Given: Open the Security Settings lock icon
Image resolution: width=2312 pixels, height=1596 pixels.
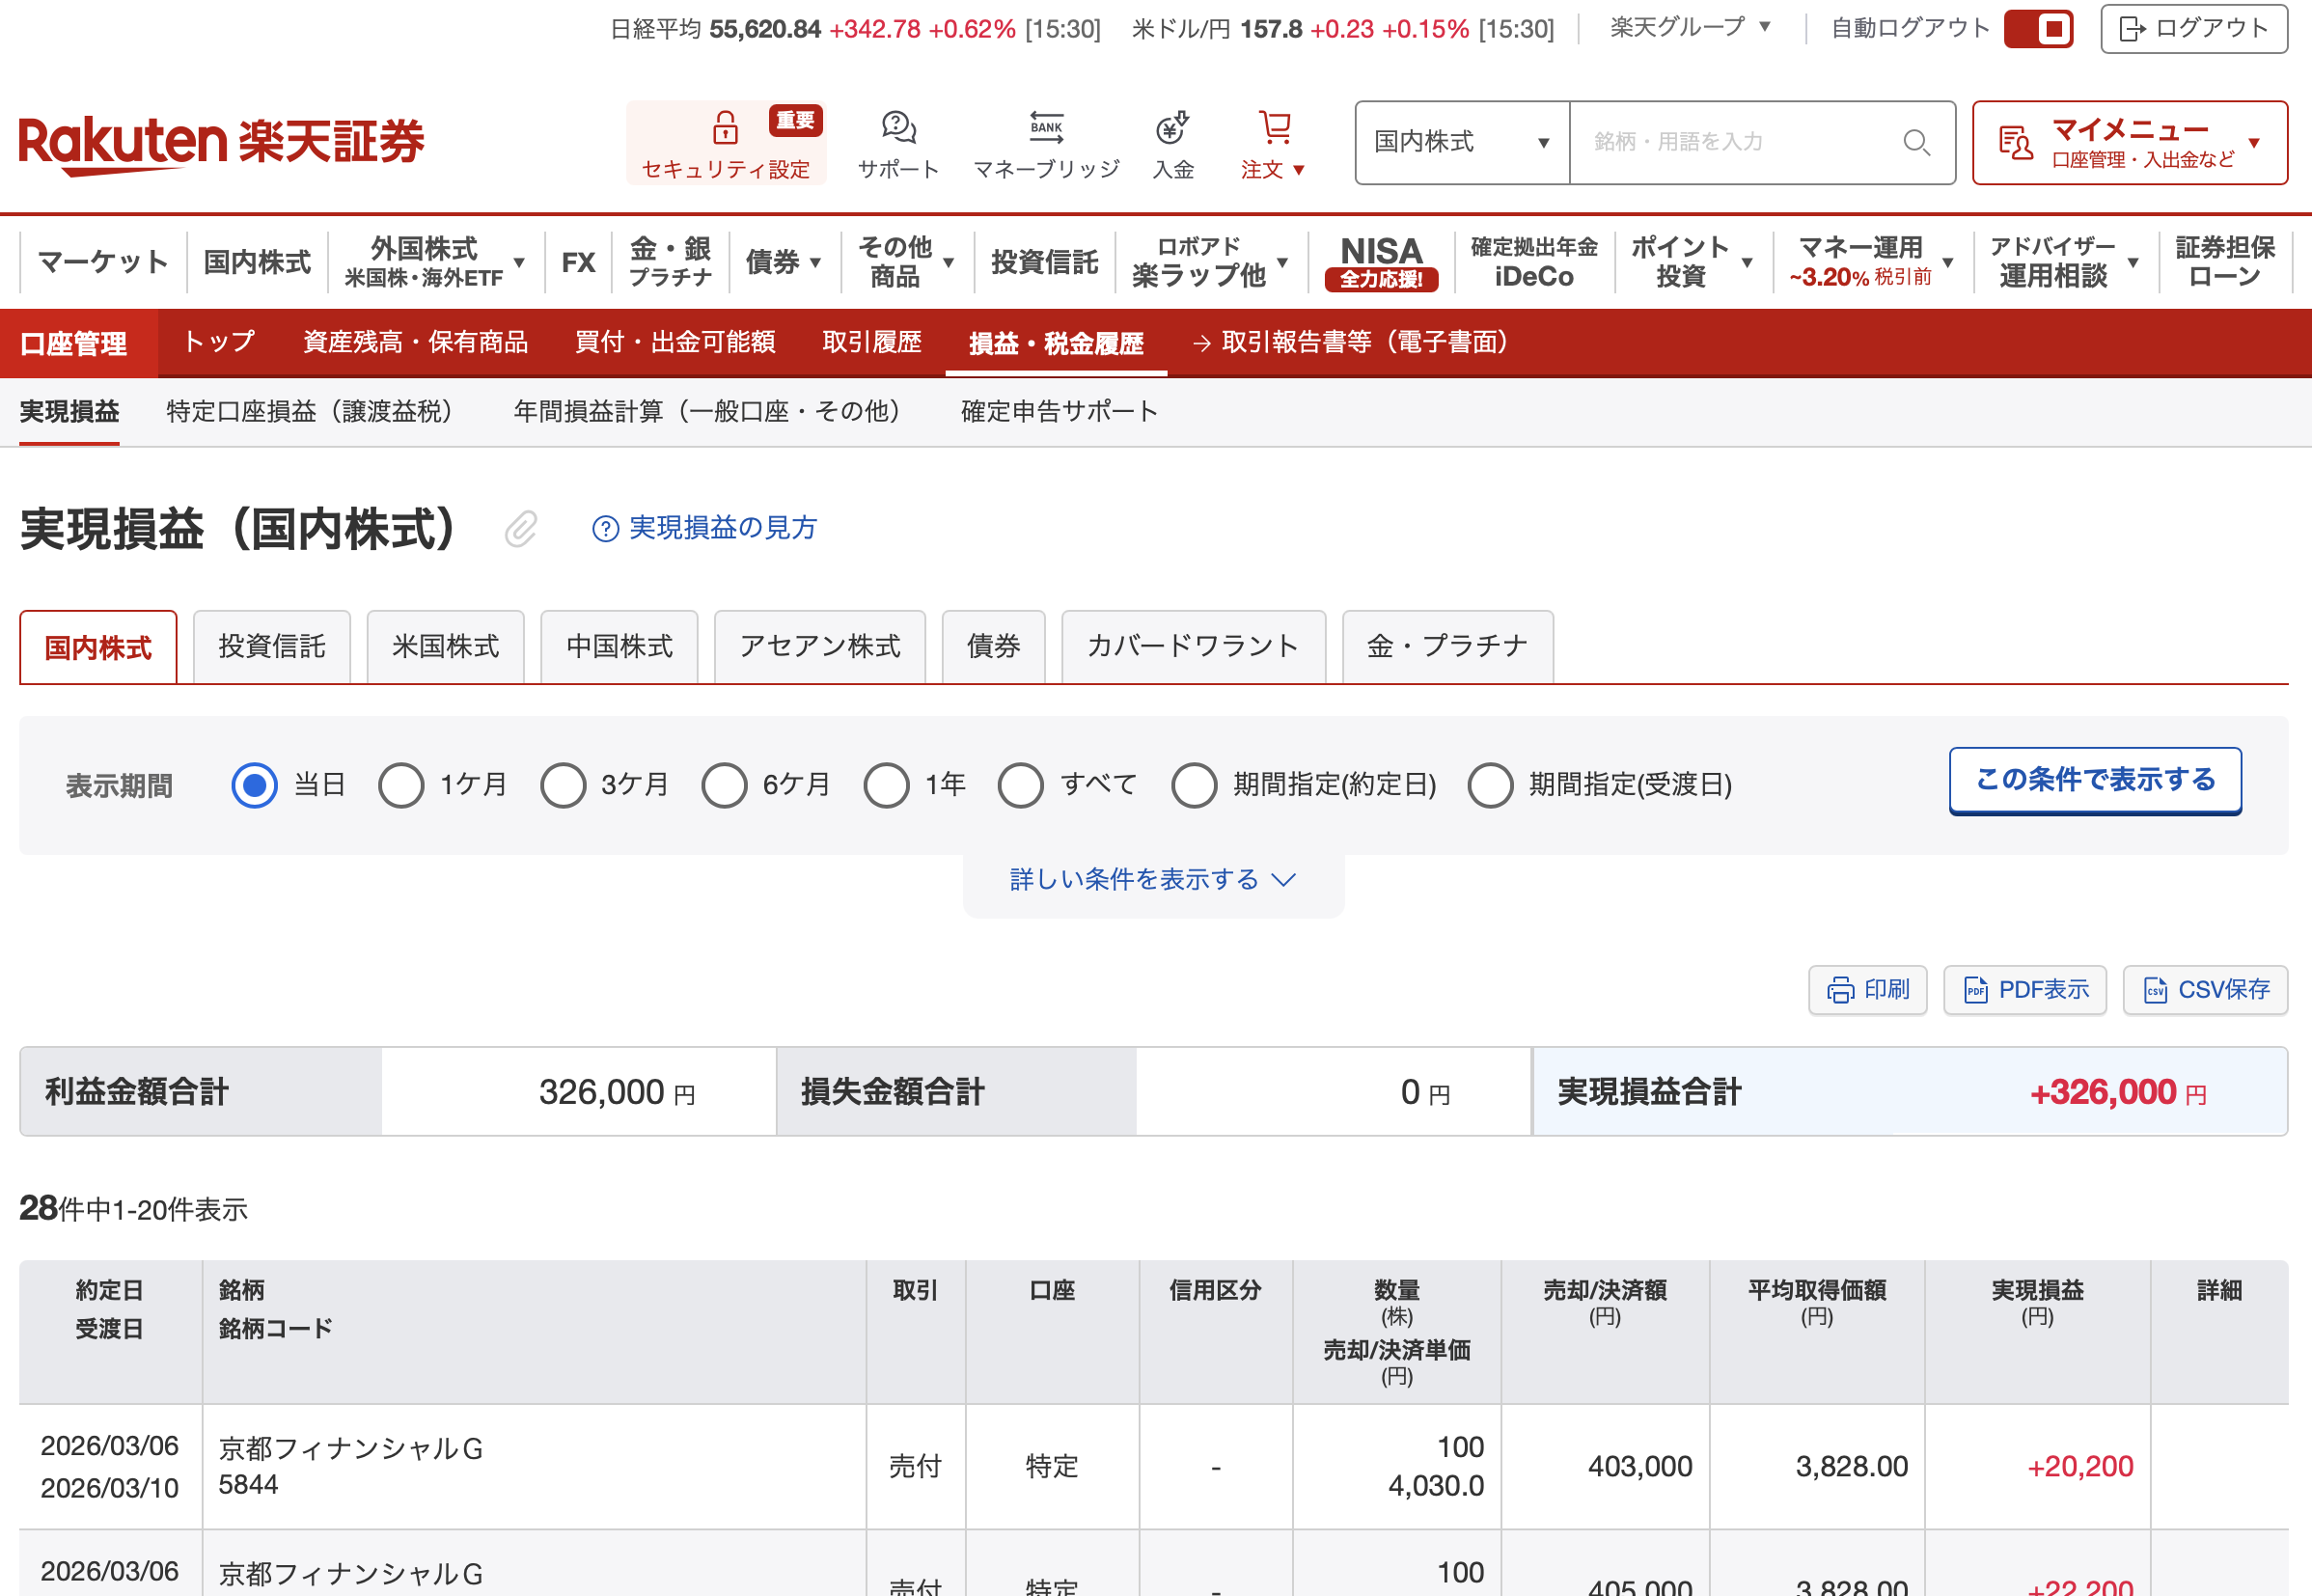Looking at the screenshot, I should 725,128.
